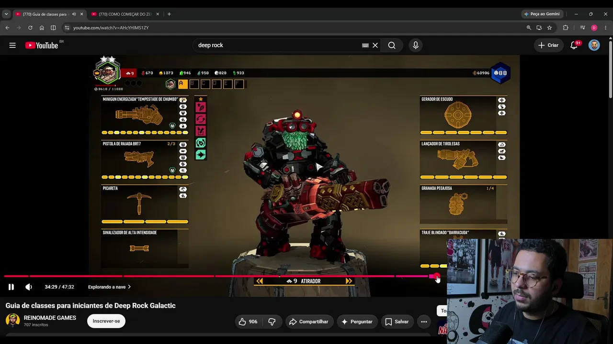Open the Chrome three-dot menu
Viewport: 613px width, 344px height.
(606, 28)
